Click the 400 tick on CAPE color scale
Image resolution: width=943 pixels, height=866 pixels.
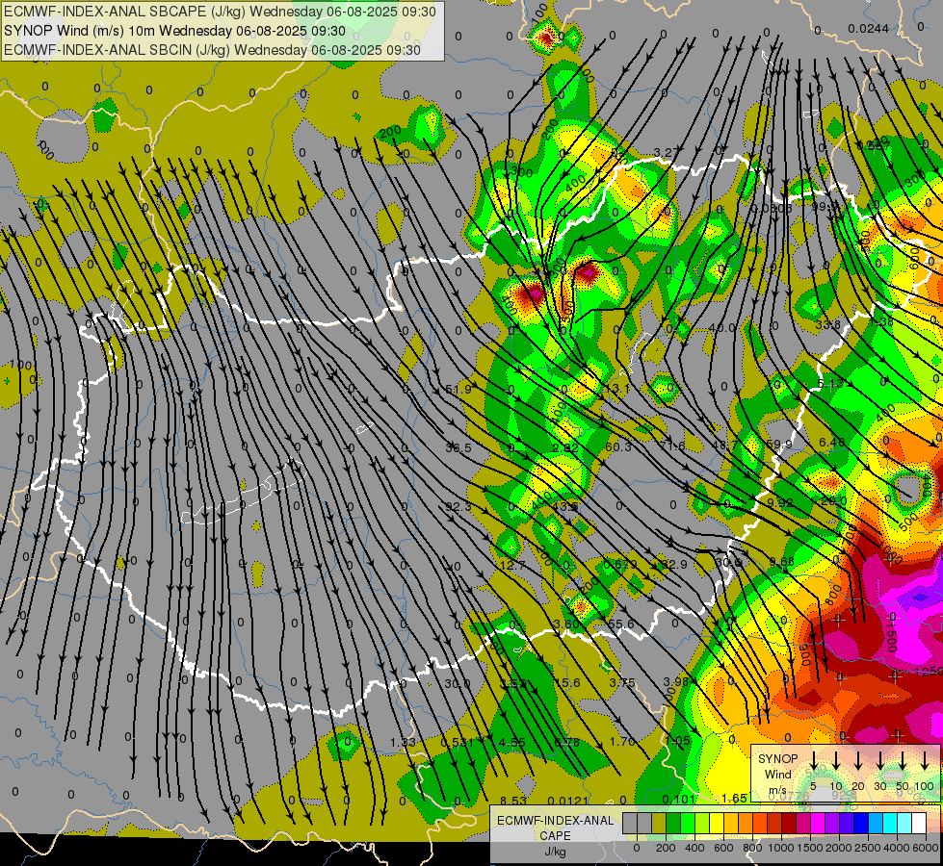point(694,848)
